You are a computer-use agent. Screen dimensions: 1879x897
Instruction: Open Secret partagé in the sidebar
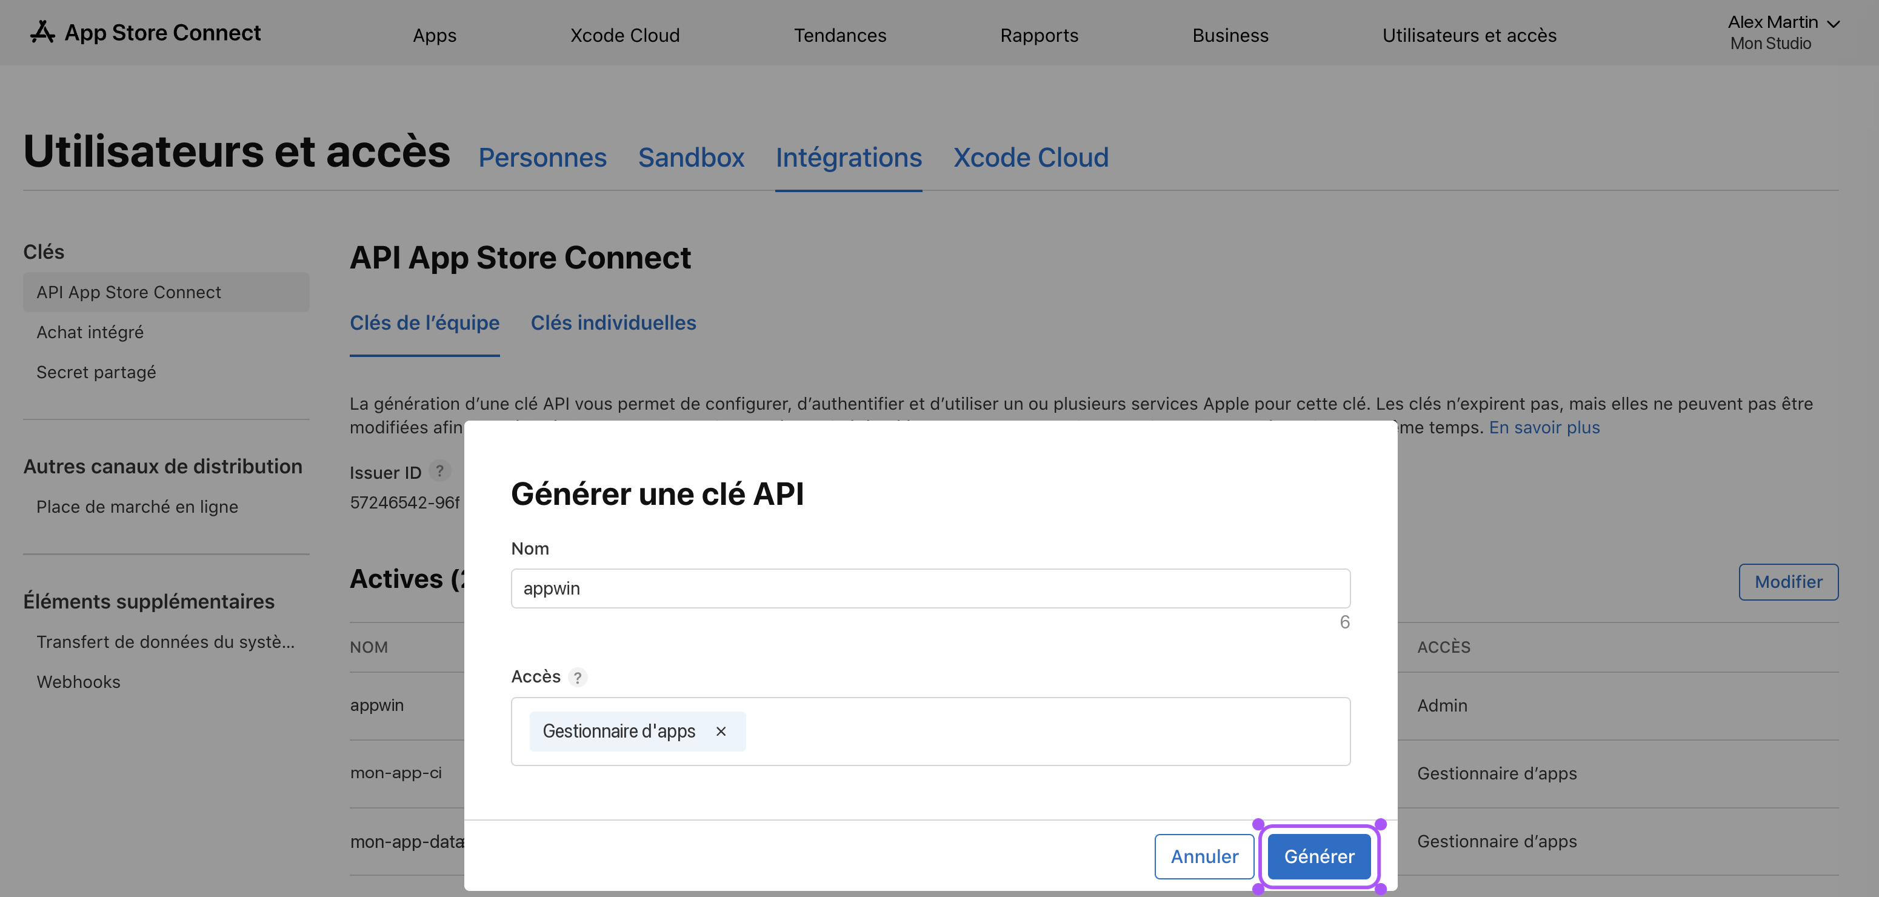[x=96, y=373]
